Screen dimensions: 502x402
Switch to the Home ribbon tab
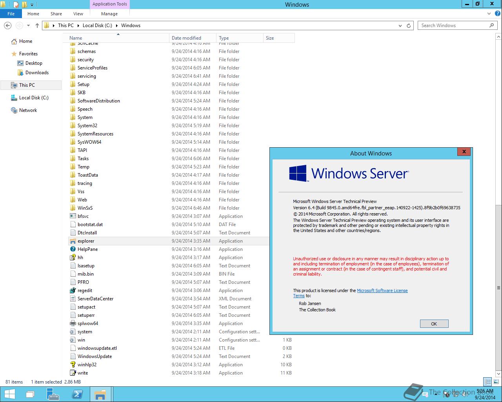(33, 13)
